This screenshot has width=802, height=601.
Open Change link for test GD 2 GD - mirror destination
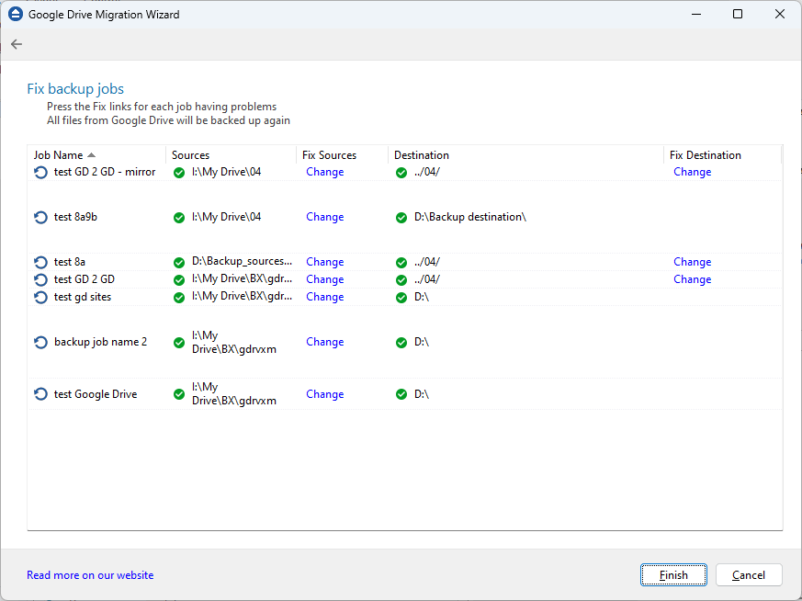tap(692, 172)
